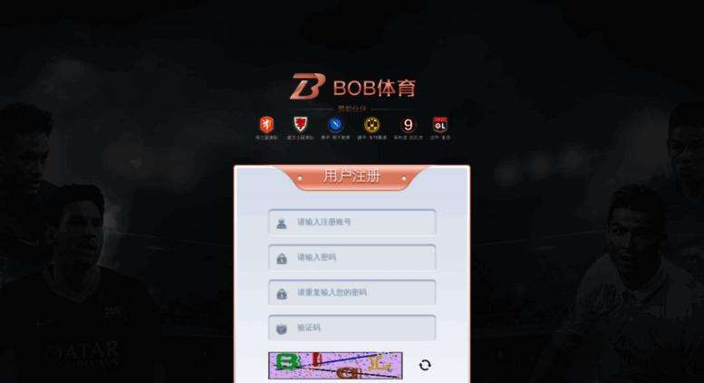
Task: Click the yellow BVB Dortmund badge
Action: (371, 125)
